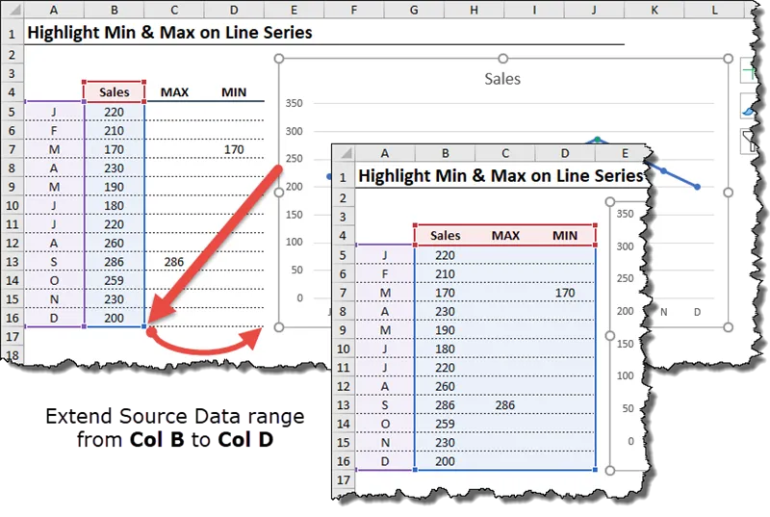Click the chart title Sales
The height and width of the screenshot is (517, 770).
(502, 79)
